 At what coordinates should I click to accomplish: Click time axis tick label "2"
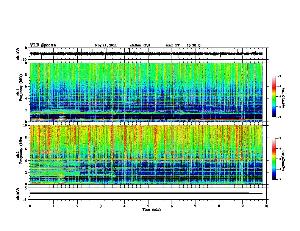click(x=77, y=206)
